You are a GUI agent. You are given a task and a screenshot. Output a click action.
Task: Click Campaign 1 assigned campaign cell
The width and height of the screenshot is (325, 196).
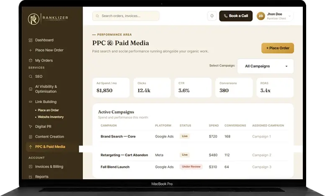[261, 137]
